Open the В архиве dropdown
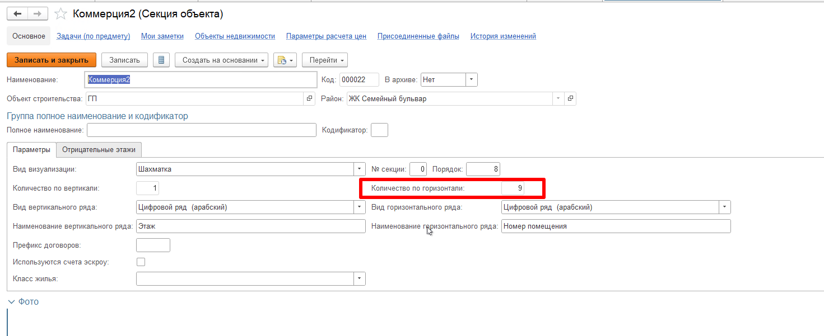 point(471,80)
